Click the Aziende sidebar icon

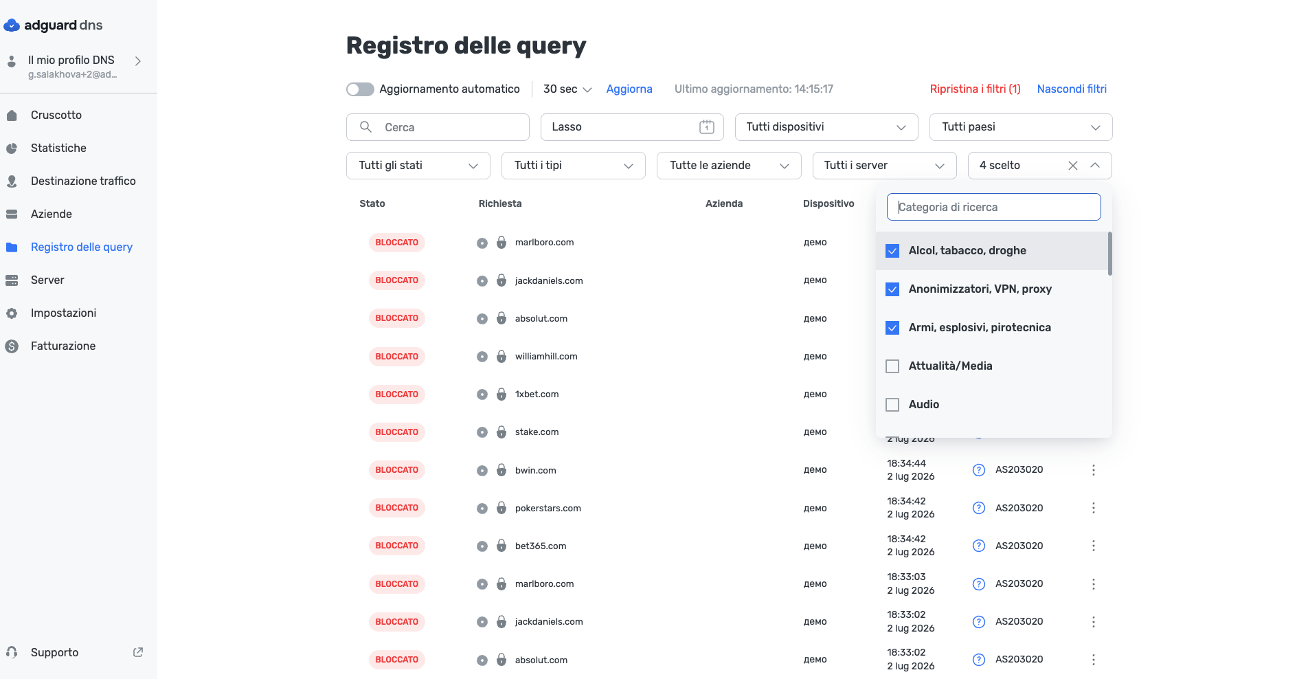point(12,214)
